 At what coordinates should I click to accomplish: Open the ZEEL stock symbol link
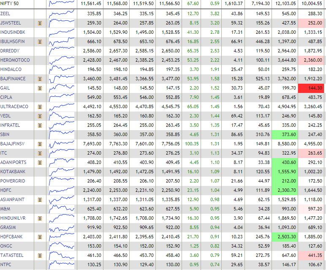pos(6,14)
